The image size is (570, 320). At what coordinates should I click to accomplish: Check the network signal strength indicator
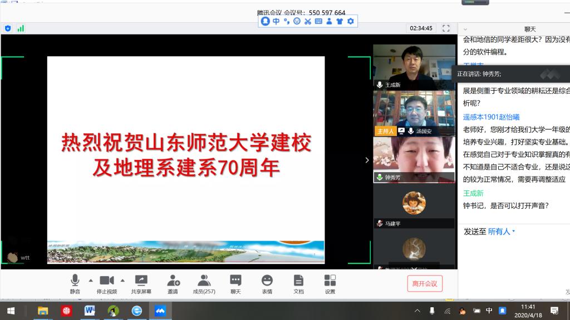21,28
